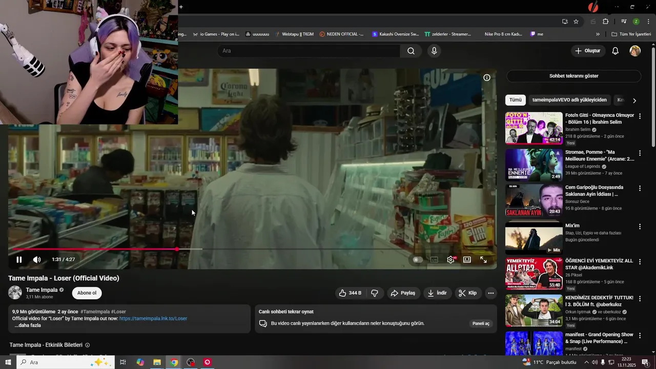The height and width of the screenshot is (369, 656).
Task: Open the Kakashi Oversize Sw... bookmark
Action: (395, 34)
